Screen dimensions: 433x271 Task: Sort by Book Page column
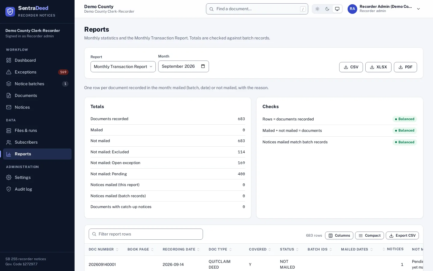click(141, 249)
